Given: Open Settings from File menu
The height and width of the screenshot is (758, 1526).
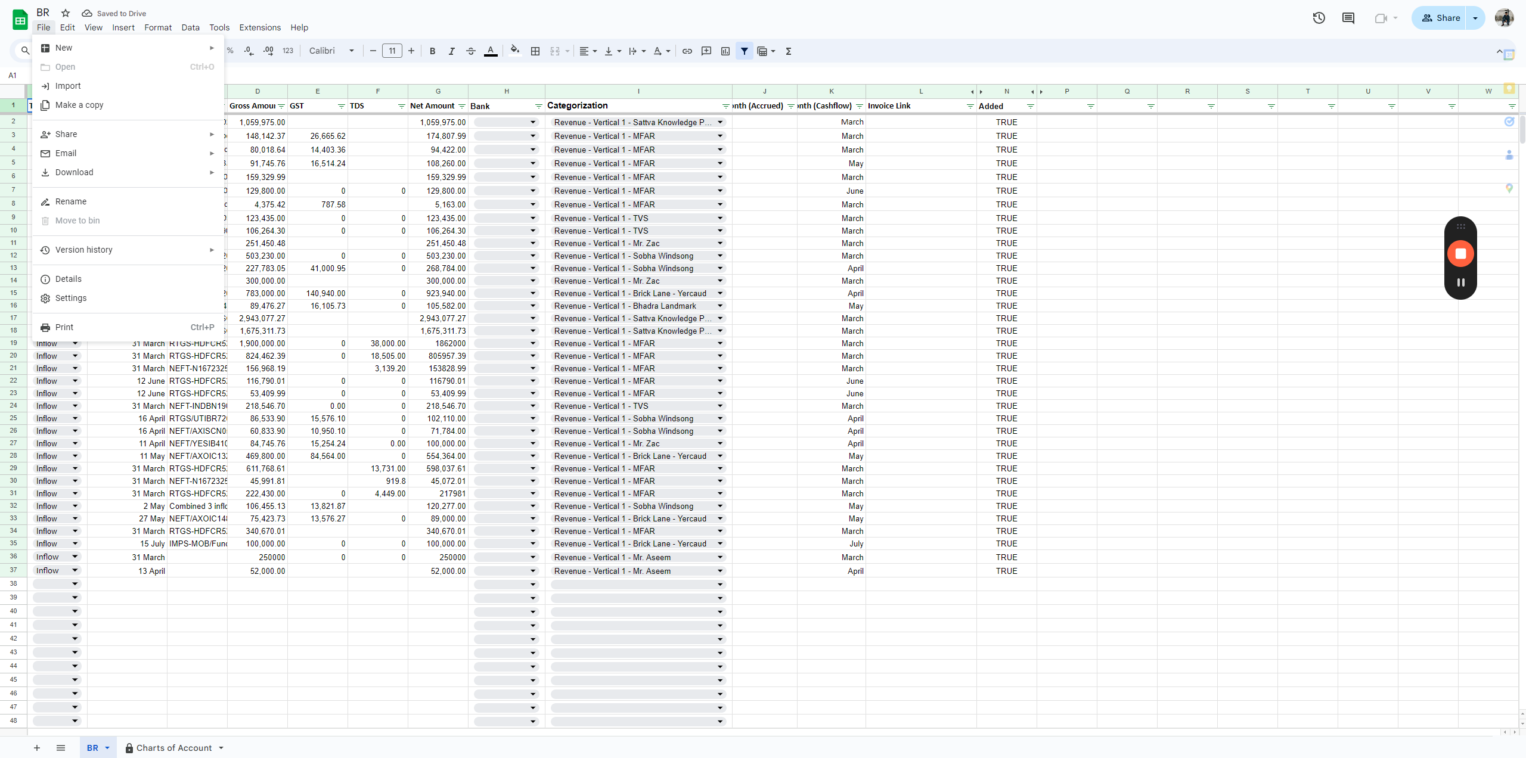Looking at the screenshot, I should pos(128,298).
